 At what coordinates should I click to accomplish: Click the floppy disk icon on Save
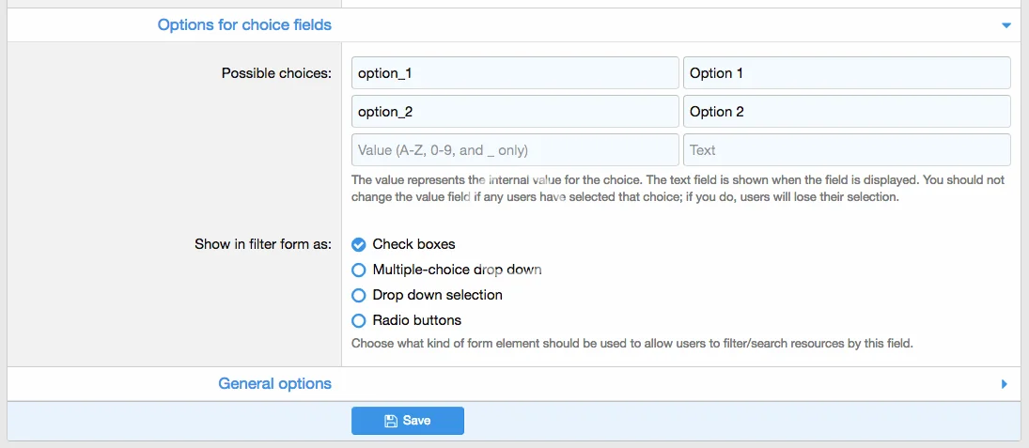pos(391,421)
